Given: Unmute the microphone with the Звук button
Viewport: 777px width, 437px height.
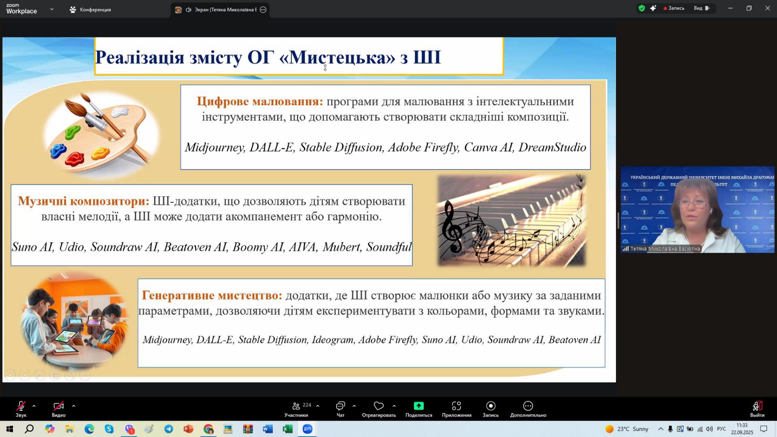Looking at the screenshot, I should click(x=21, y=409).
